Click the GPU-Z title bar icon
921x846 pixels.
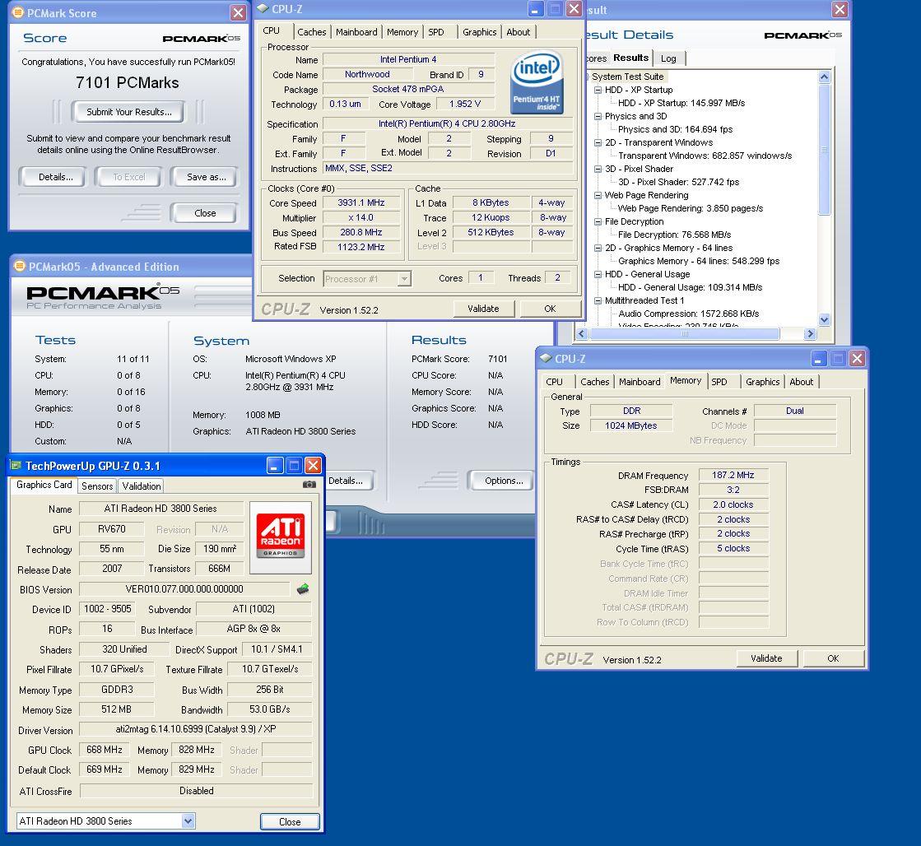(x=16, y=465)
